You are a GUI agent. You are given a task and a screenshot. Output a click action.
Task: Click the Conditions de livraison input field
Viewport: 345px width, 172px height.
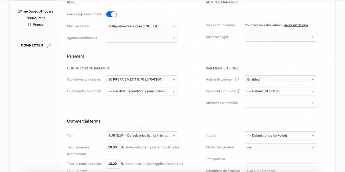coord(281,169)
